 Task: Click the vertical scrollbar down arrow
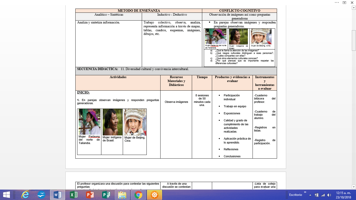(354, 186)
